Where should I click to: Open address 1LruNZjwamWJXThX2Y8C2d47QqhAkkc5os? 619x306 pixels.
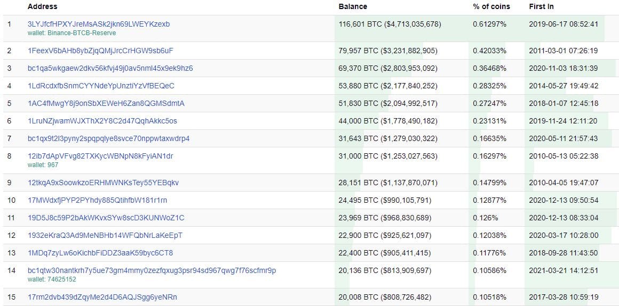102,121
